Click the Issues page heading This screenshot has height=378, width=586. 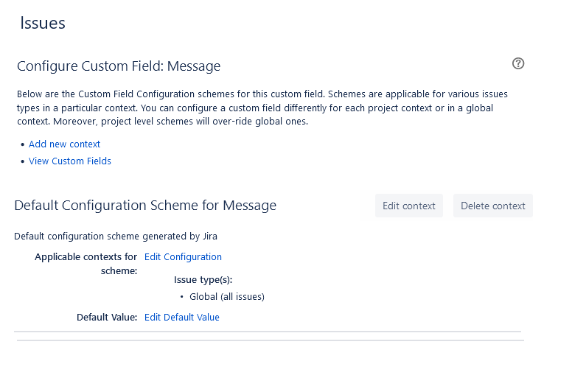pos(43,24)
